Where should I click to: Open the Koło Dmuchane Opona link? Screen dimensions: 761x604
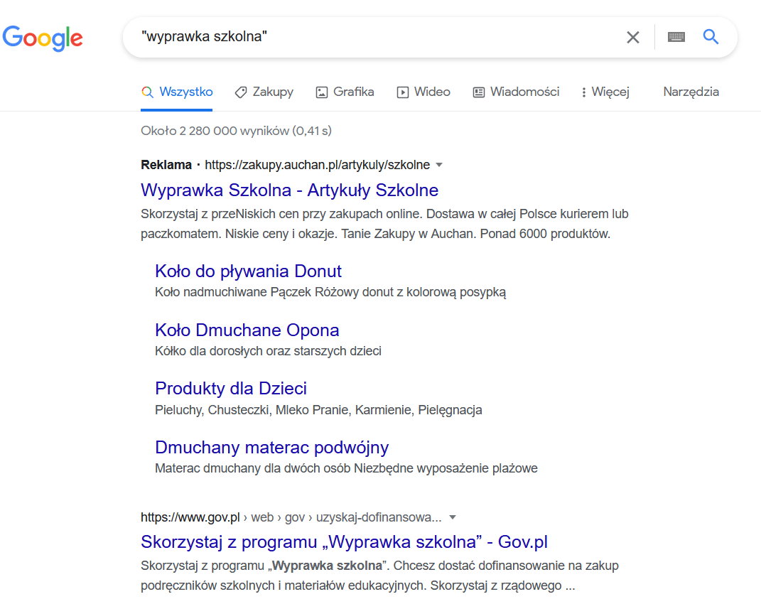pos(247,330)
